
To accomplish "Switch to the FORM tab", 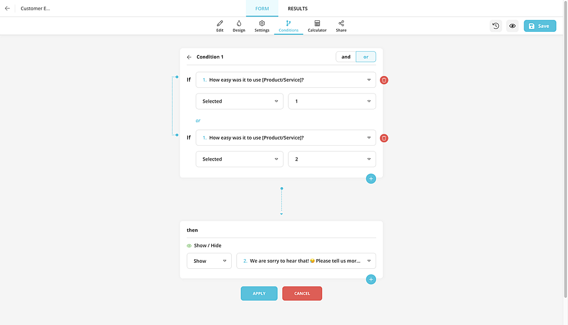I will point(262,9).
